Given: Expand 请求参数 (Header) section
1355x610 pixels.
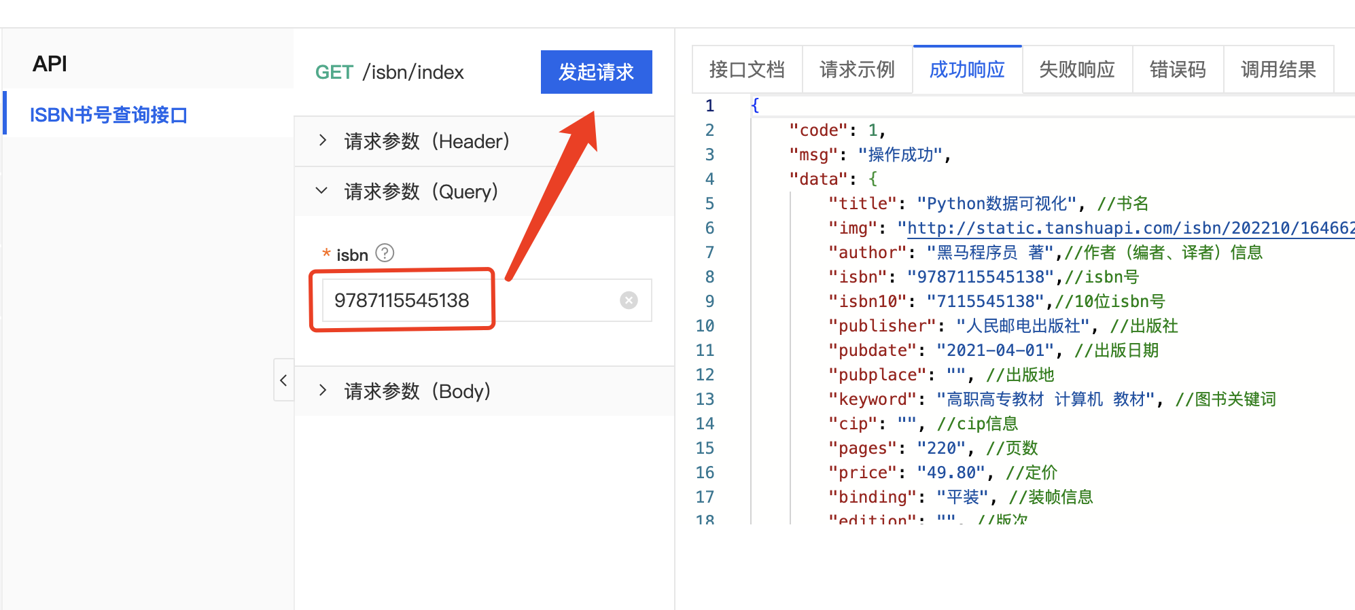Looking at the screenshot, I should pyautogui.click(x=484, y=141).
